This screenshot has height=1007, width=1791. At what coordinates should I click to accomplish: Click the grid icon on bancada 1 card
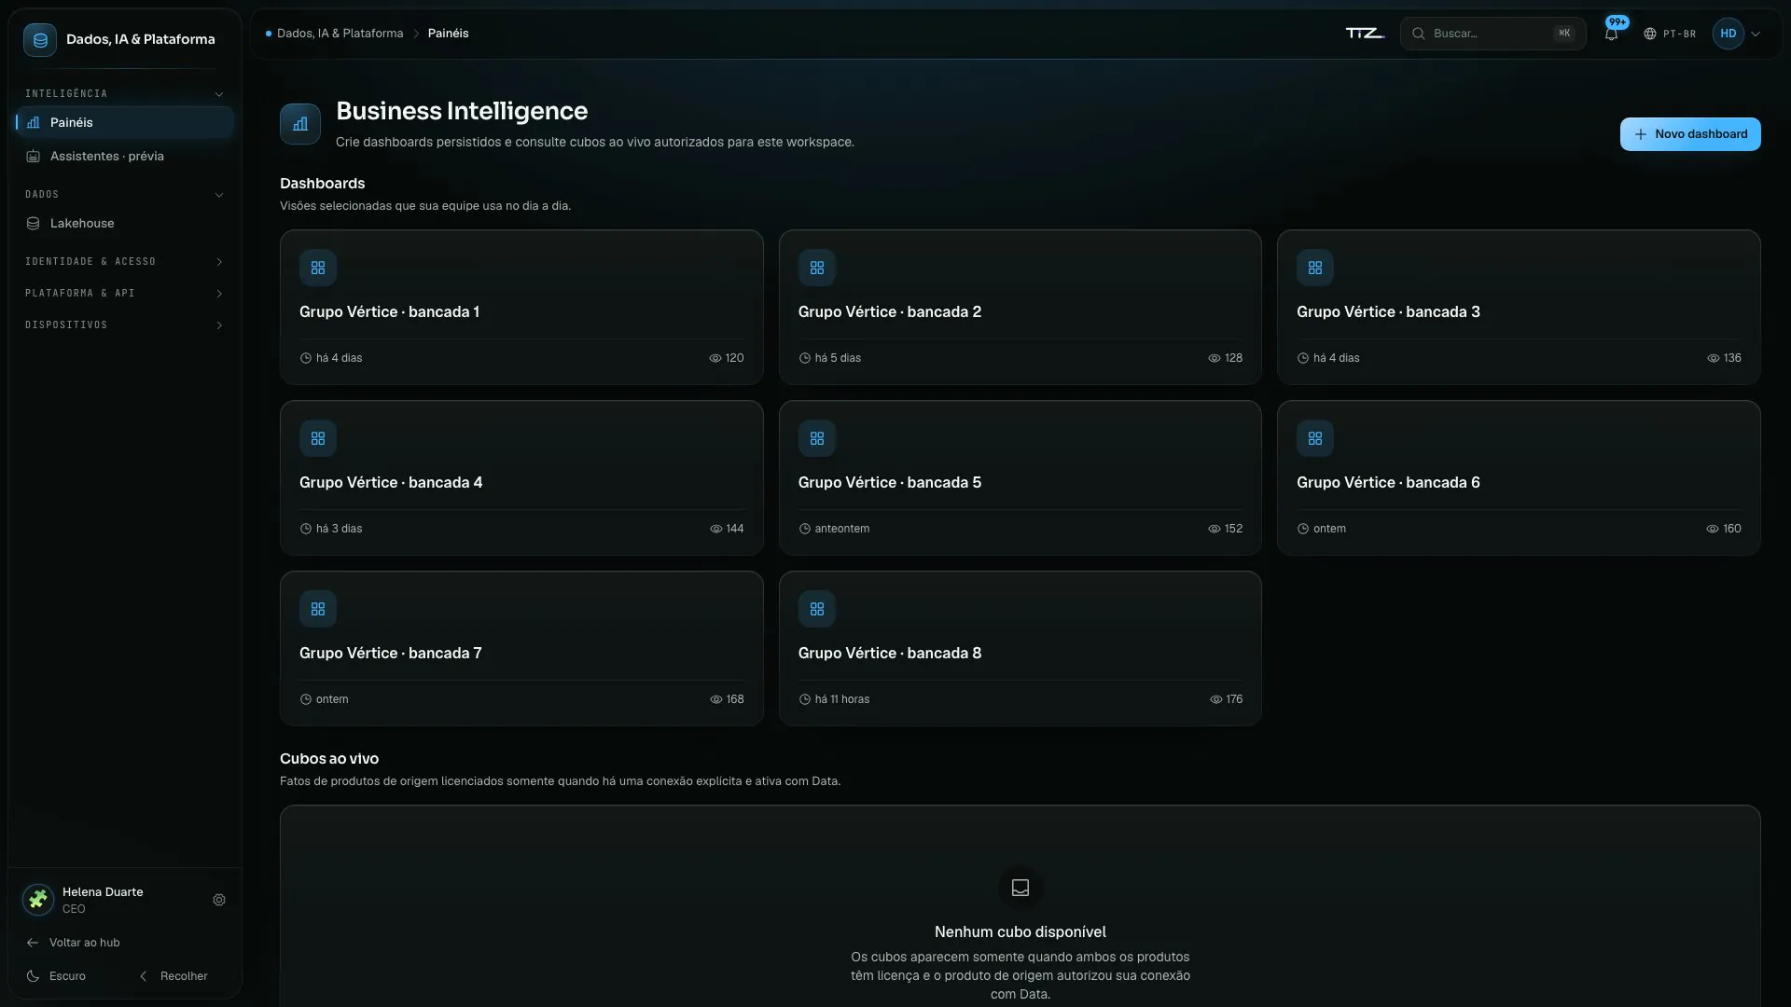pos(318,269)
